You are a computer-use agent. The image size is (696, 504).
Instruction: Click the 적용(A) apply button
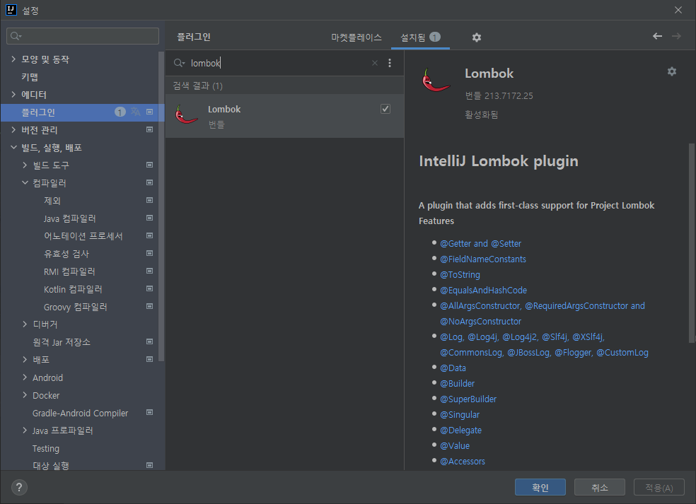659,487
